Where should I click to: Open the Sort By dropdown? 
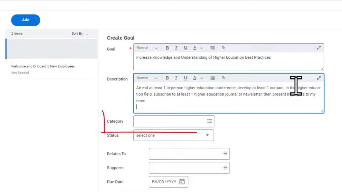[80, 34]
